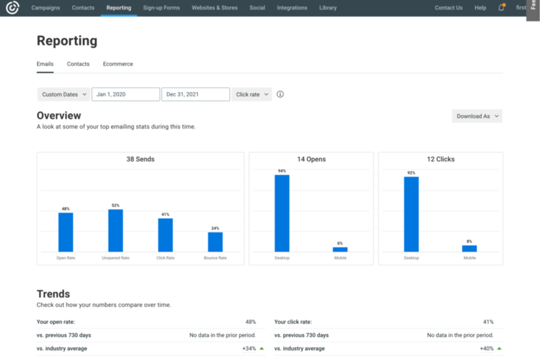The height and width of the screenshot is (361, 542).
Task: Open the Custom Dates dropdown
Action: pos(63,94)
